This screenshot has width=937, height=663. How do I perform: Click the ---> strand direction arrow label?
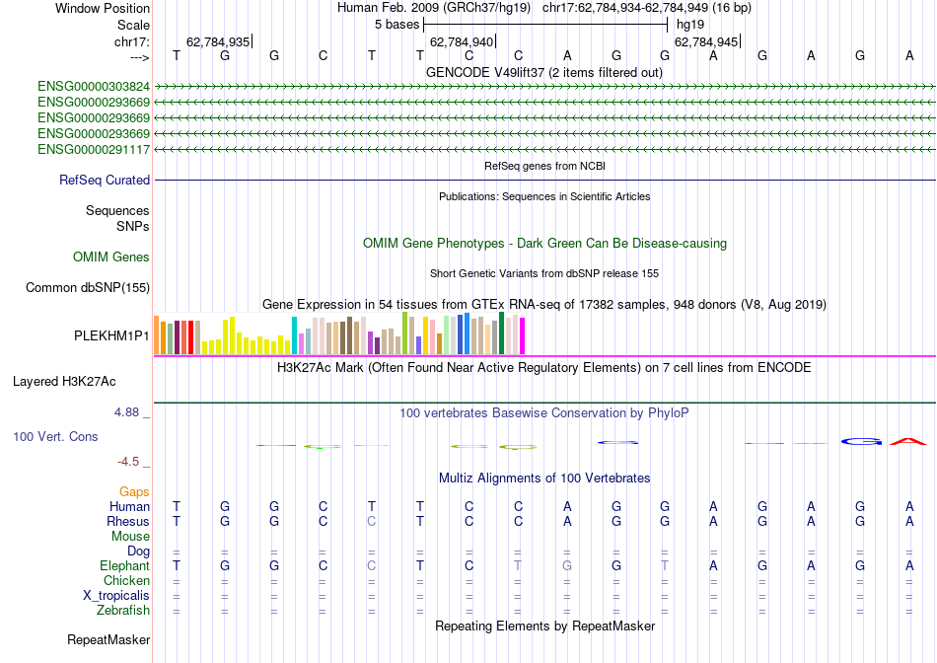point(139,57)
